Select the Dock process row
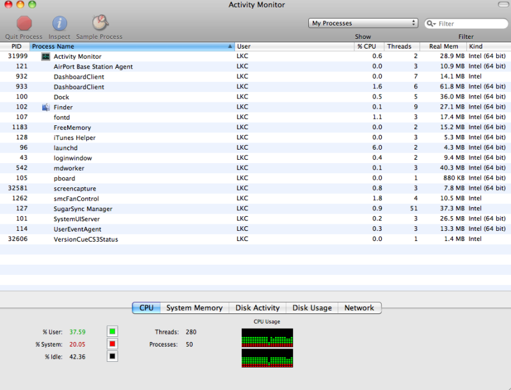The width and height of the screenshot is (511, 390). [256, 97]
